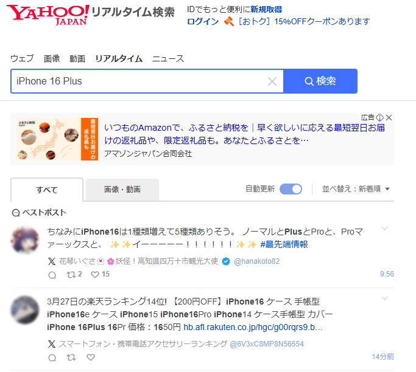The image size is (416, 372).
Task: Click the X logo on the Rakuten ranking post
Action: [x=52, y=344]
